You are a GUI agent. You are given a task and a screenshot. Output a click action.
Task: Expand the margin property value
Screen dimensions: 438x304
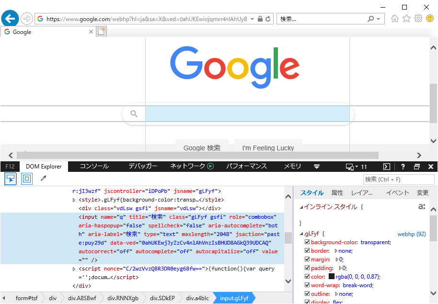[337, 259]
